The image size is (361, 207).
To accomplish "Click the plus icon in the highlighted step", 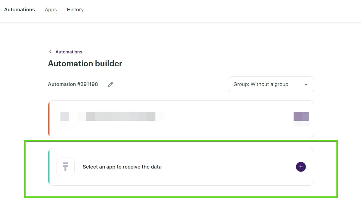I will coord(301,167).
